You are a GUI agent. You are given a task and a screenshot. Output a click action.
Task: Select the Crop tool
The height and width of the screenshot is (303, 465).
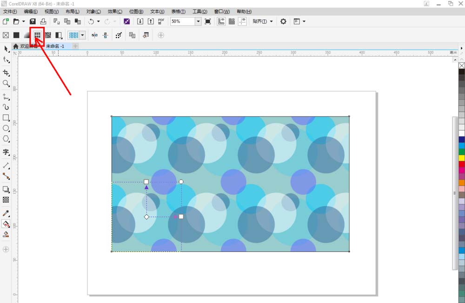click(6, 73)
